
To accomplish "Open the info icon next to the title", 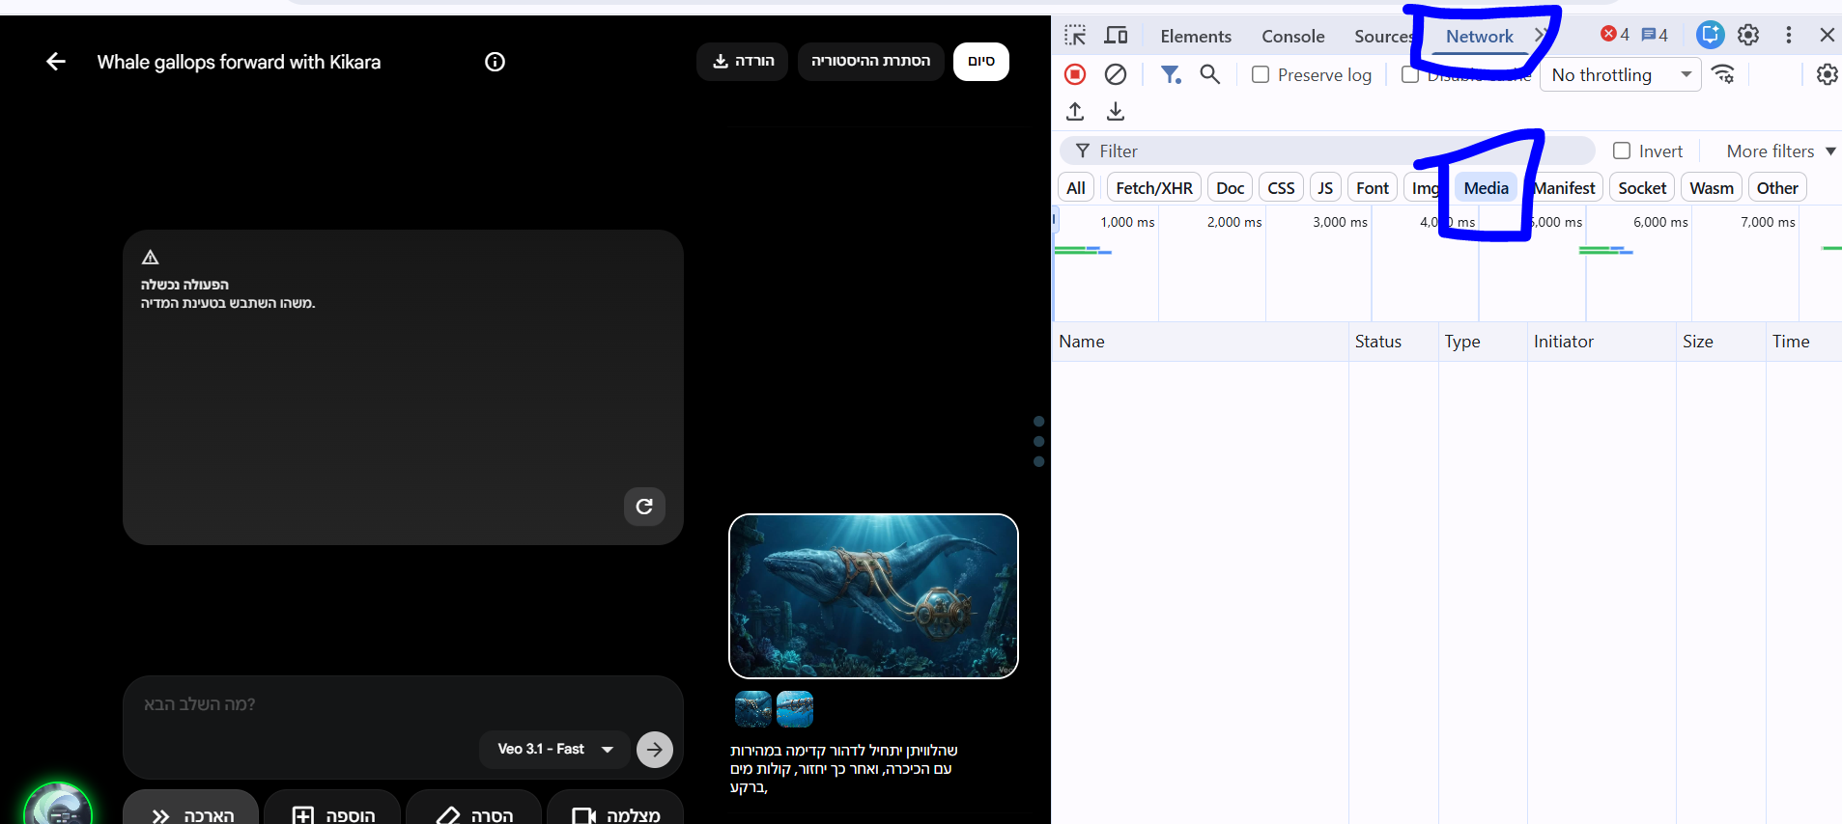I will point(495,62).
